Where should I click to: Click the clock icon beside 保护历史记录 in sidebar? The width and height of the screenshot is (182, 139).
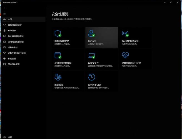(x=4, y=64)
